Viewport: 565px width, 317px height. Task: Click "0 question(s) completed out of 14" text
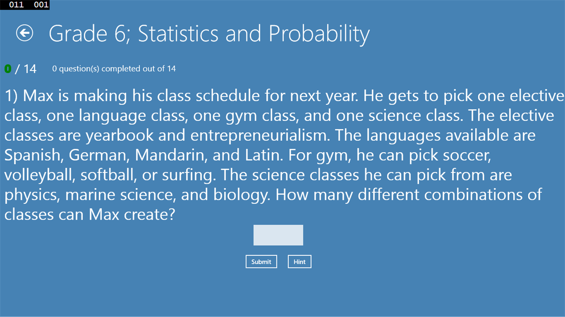click(x=113, y=68)
